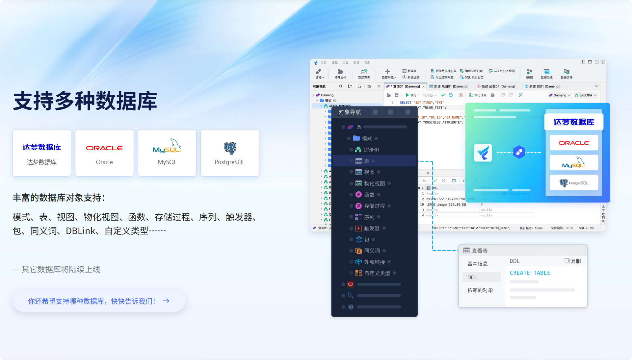
Task: Click the PostgreSQL database card
Action: tap(230, 153)
